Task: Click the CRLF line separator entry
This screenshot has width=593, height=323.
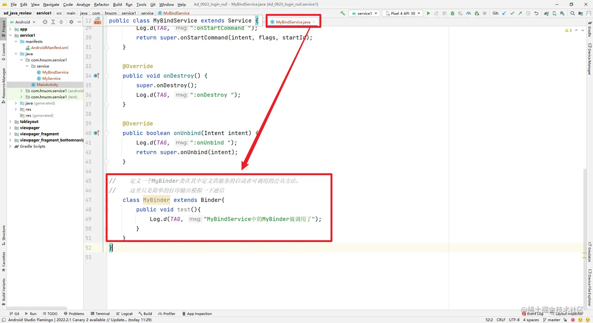Action: [x=501, y=320]
